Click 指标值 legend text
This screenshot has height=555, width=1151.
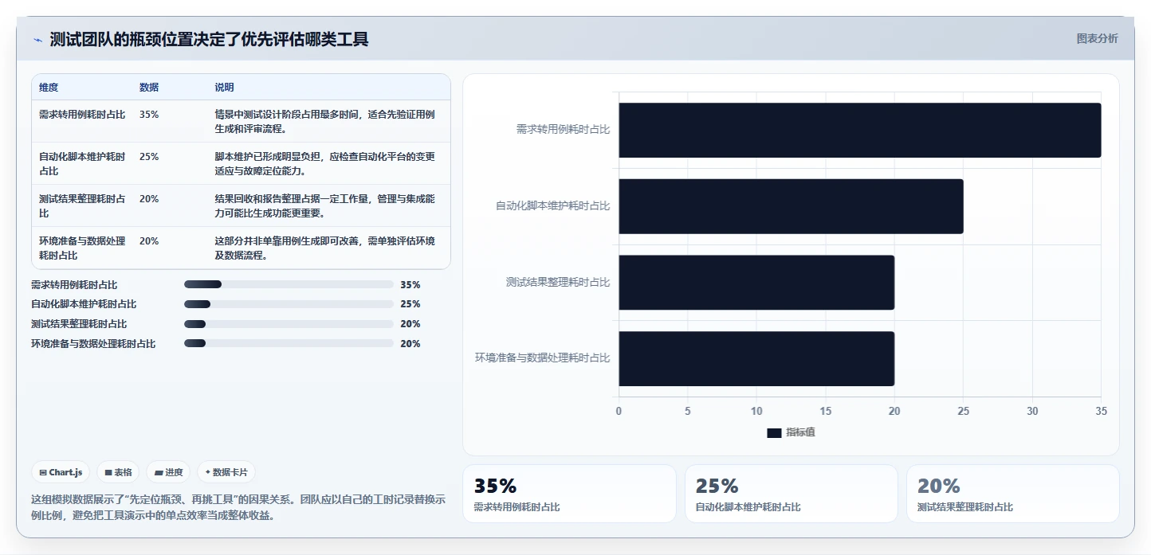click(x=800, y=432)
